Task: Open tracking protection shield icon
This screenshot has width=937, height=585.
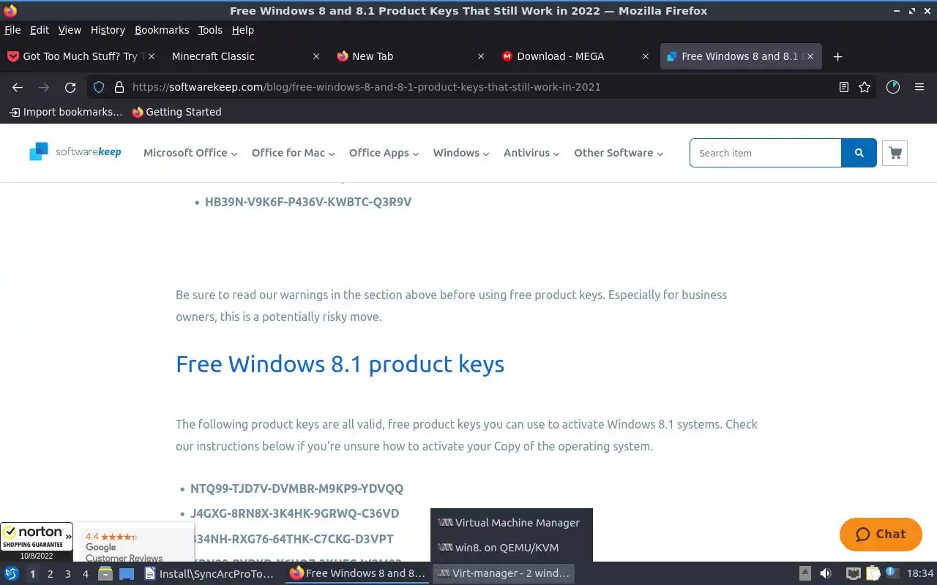Action: tap(100, 87)
